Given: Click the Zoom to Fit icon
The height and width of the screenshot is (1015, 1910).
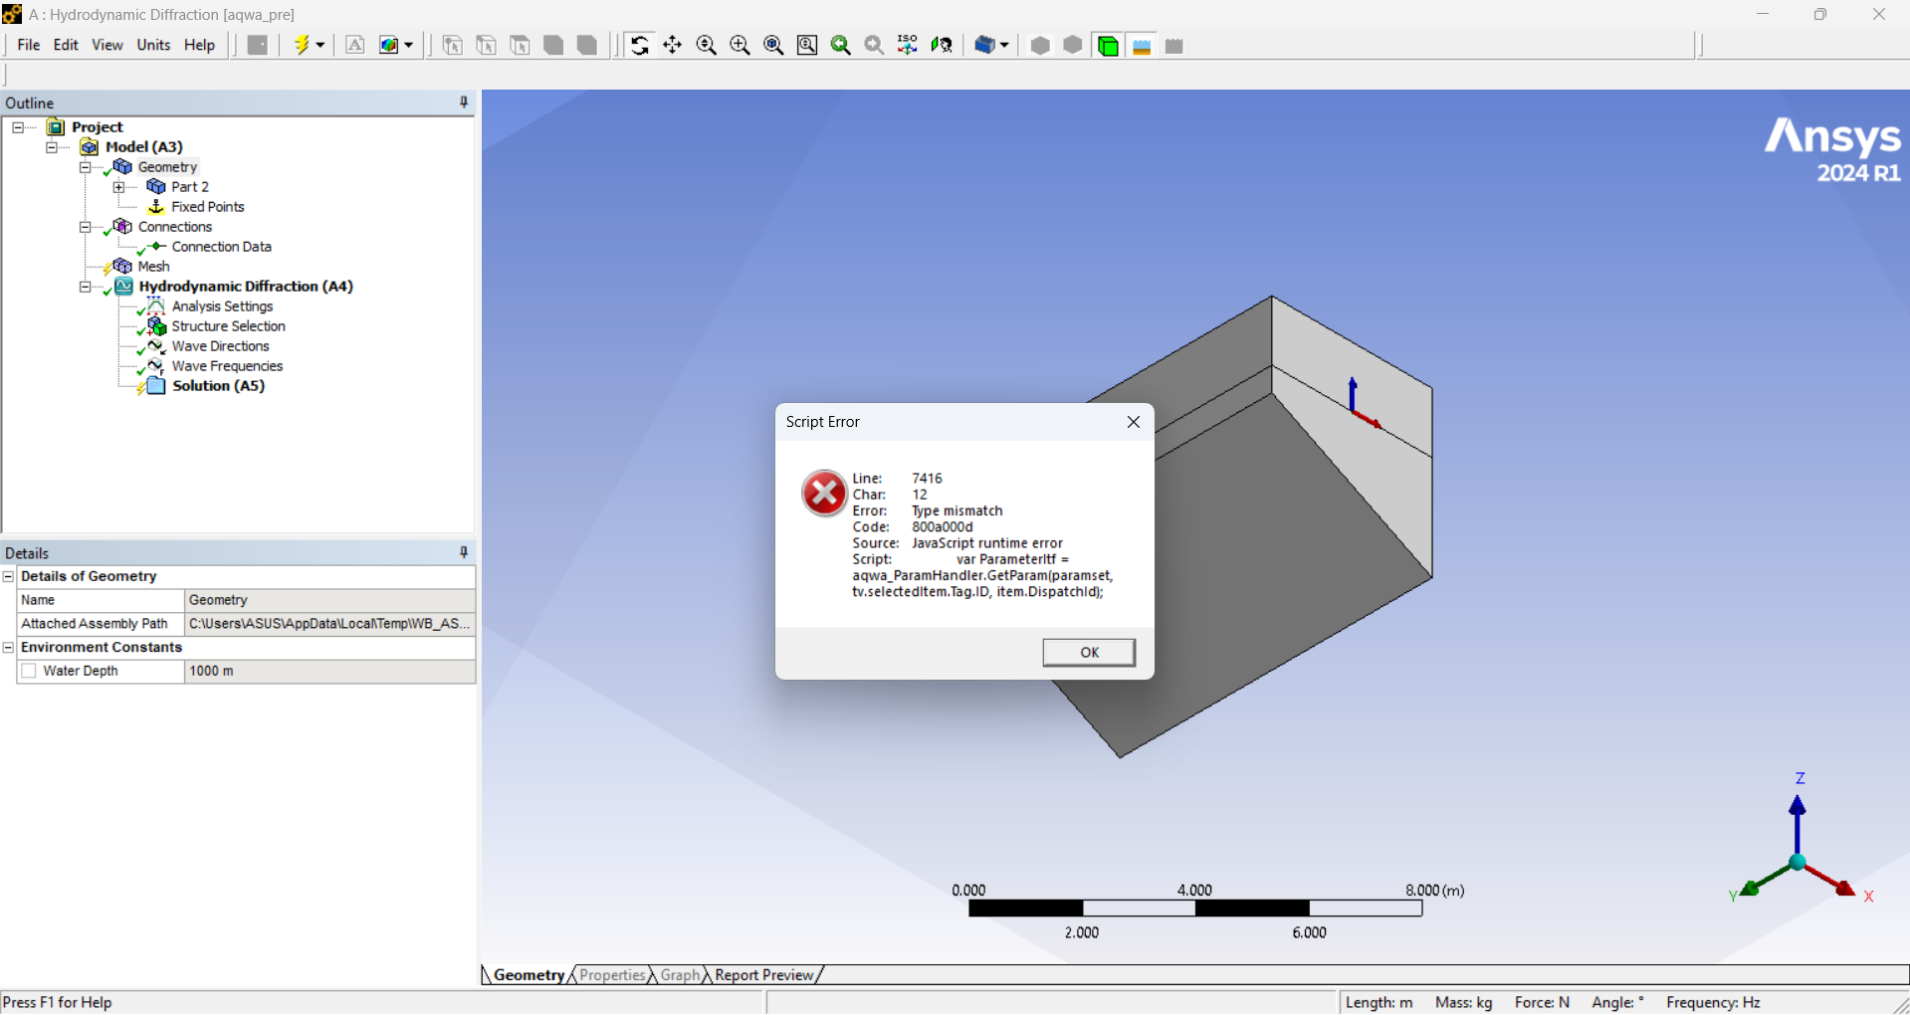Looking at the screenshot, I should (773, 46).
